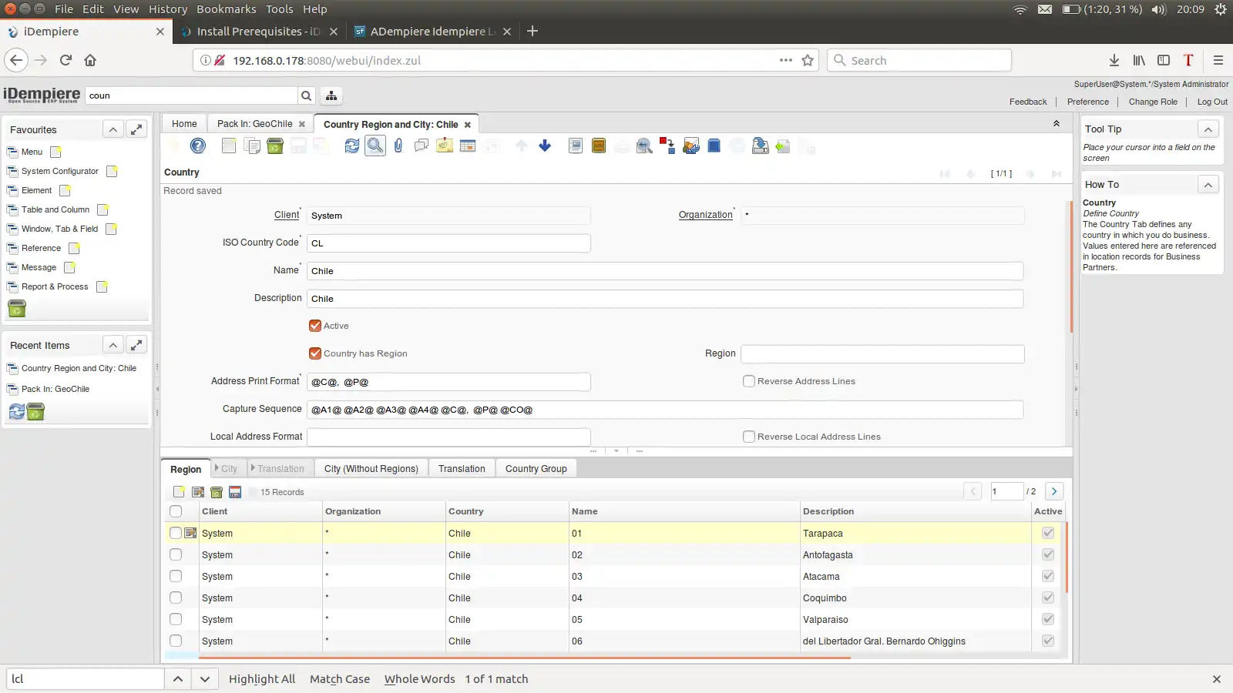This screenshot has width=1233, height=693.
Task: Uncheck the Active checkbox
Action: coord(315,326)
